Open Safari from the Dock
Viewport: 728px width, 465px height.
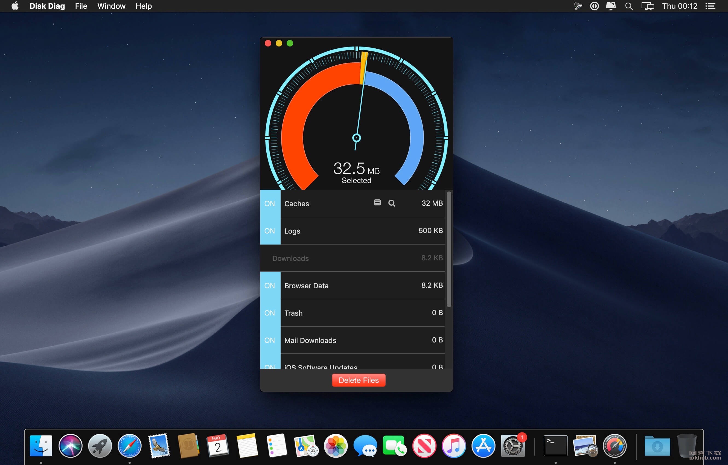click(129, 446)
